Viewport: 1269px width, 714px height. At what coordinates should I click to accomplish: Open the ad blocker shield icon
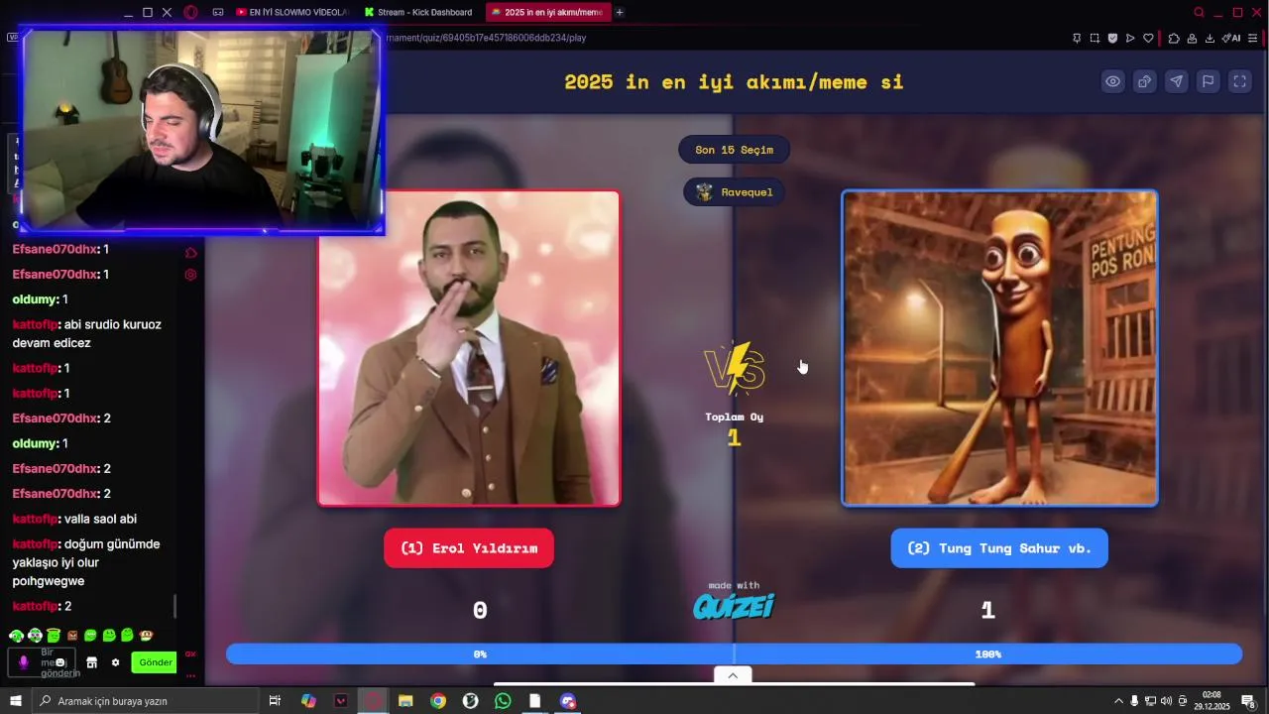pyautogui.click(x=1112, y=38)
